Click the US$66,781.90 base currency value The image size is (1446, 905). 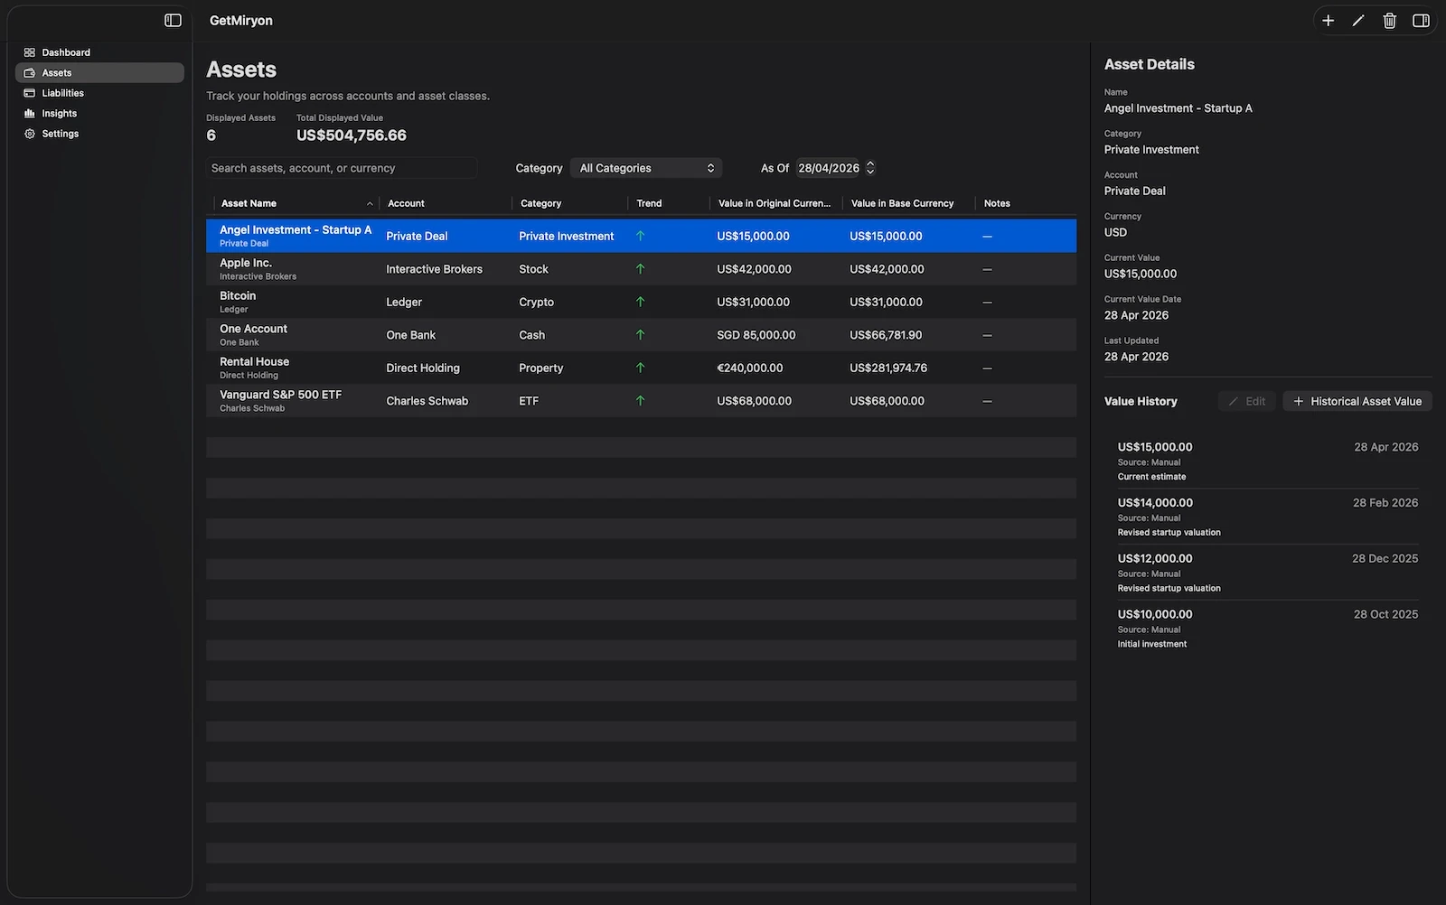(x=886, y=335)
